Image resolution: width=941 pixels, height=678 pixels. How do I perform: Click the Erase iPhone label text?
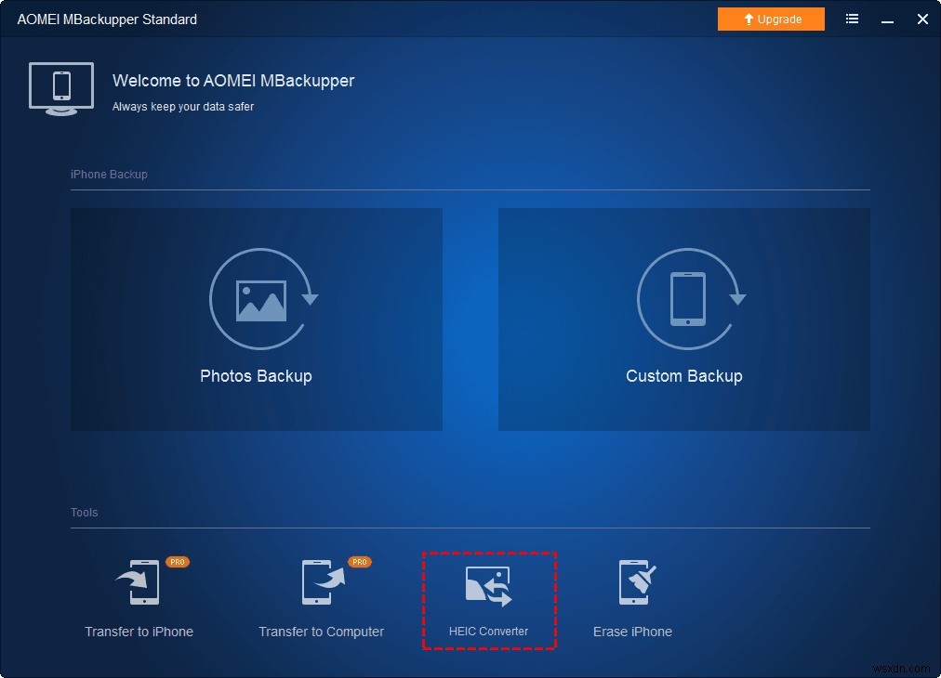(633, 632)
